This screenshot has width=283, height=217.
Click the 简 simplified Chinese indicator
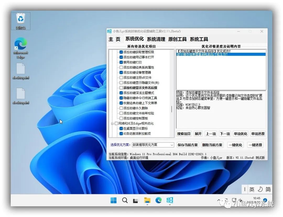coord(268,190)
